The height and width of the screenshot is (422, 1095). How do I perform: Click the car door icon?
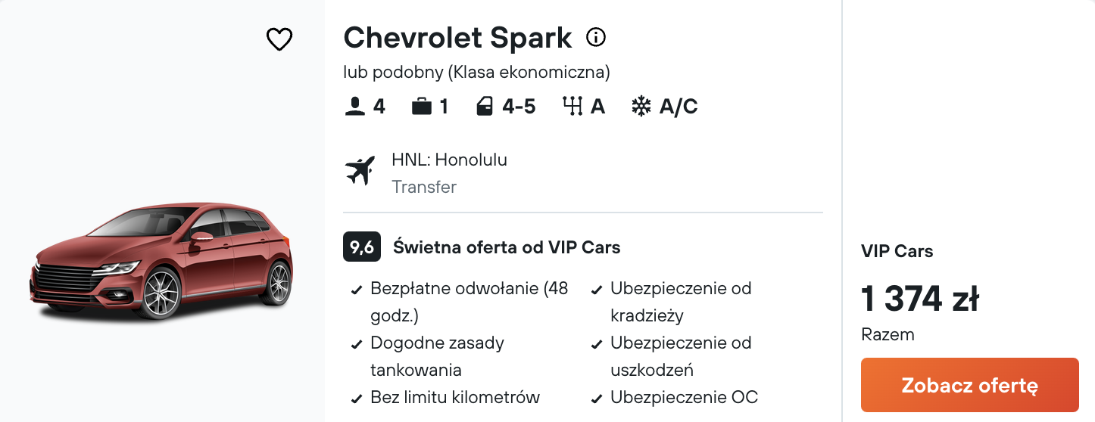click(x=485, y=107)
